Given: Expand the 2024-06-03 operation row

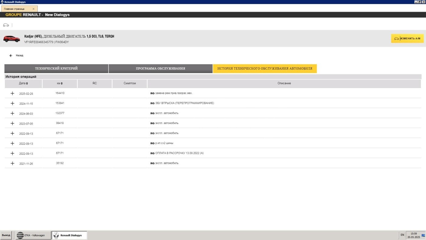Looking at the screenshot, I should [12, 113].
